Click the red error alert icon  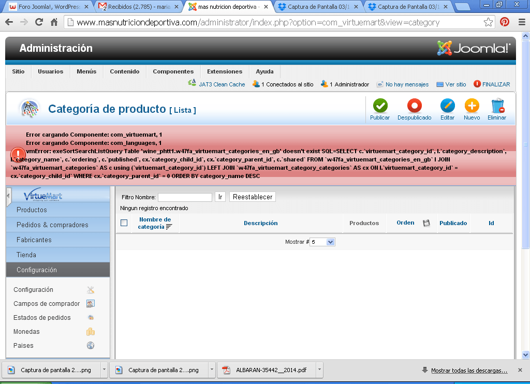click(x=18, y=154)
